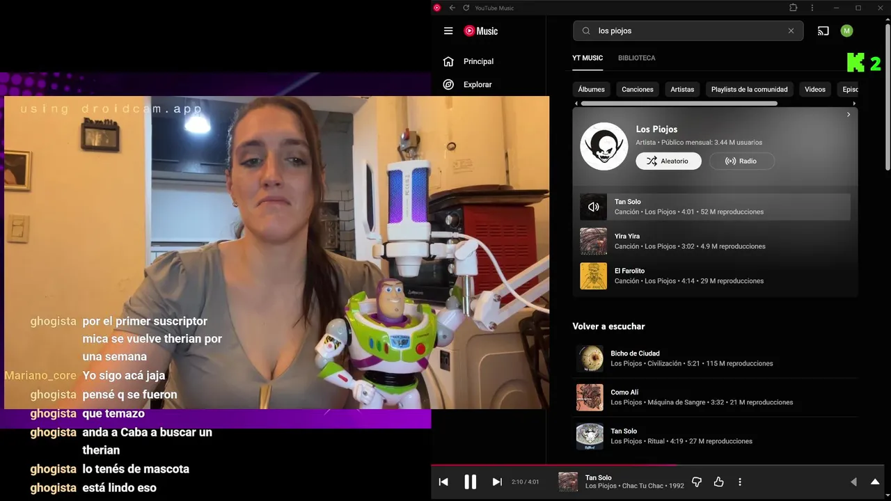The image size is (891, 501).
Task: Start Los Piojos Radio
Action: (741, 161)
